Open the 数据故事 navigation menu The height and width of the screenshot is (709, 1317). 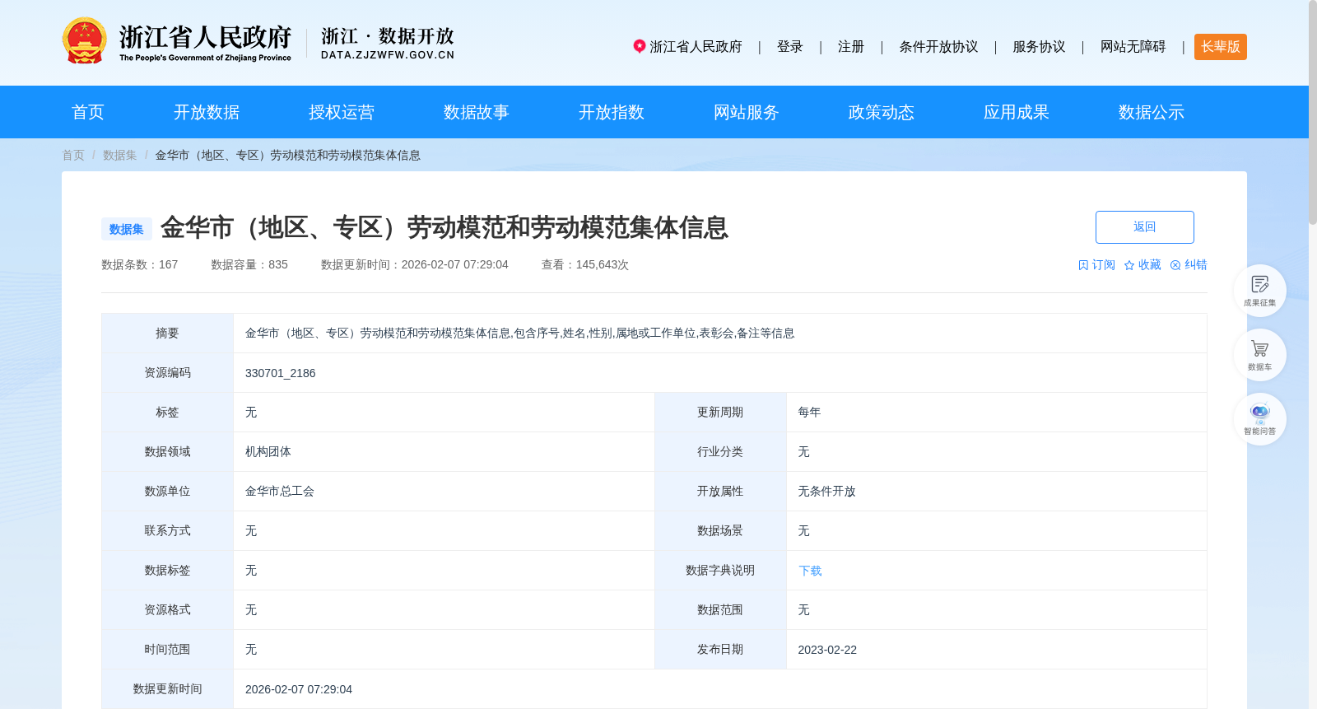[x=477, y=112]
